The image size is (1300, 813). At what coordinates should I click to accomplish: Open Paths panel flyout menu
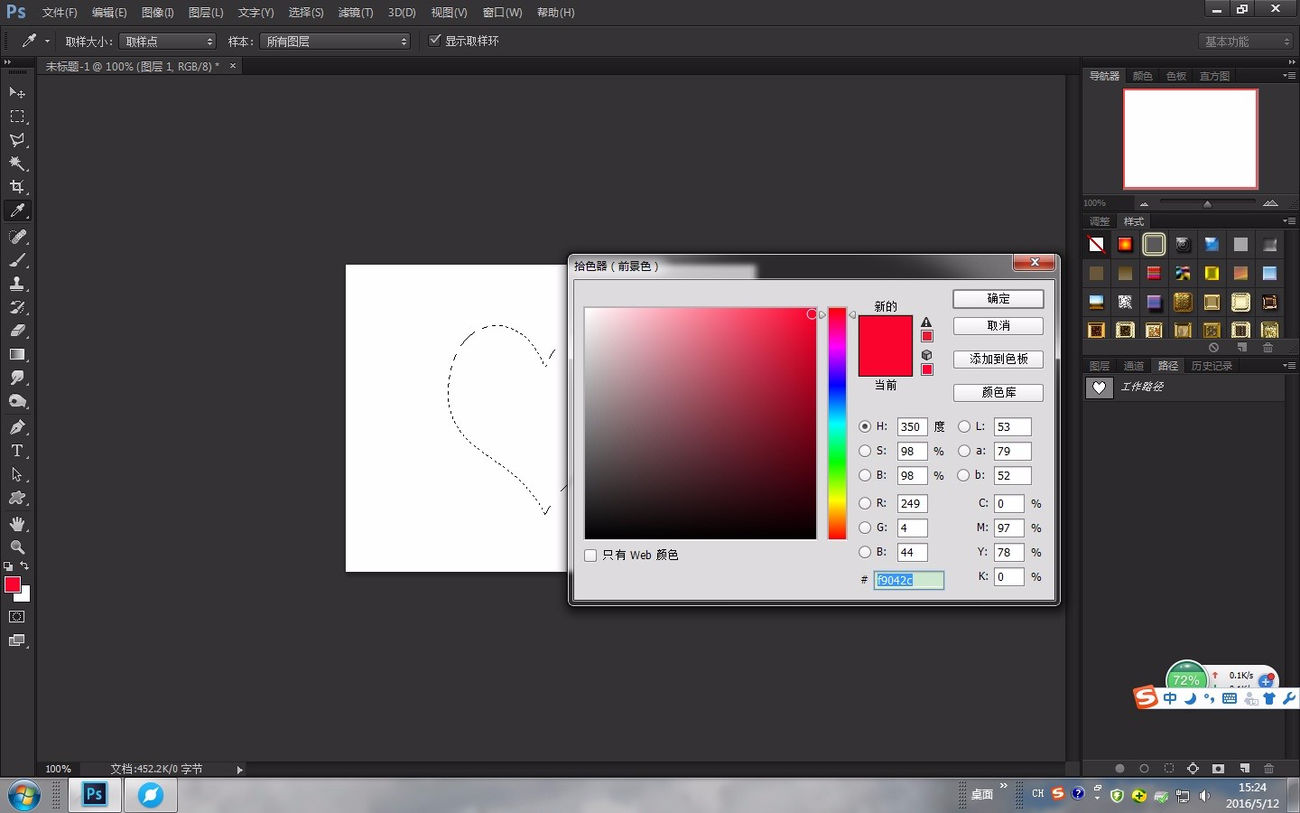pos(1288,366)
